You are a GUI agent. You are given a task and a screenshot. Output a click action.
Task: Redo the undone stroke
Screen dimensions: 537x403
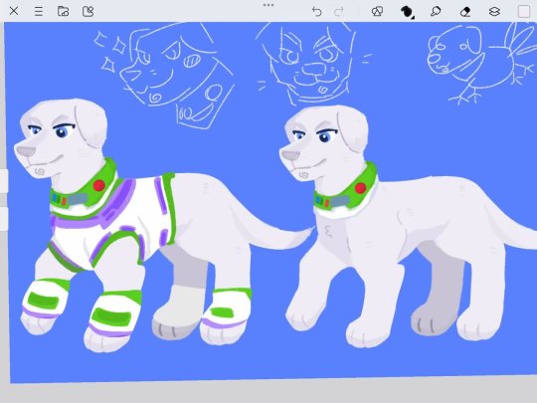coord(339,12)
